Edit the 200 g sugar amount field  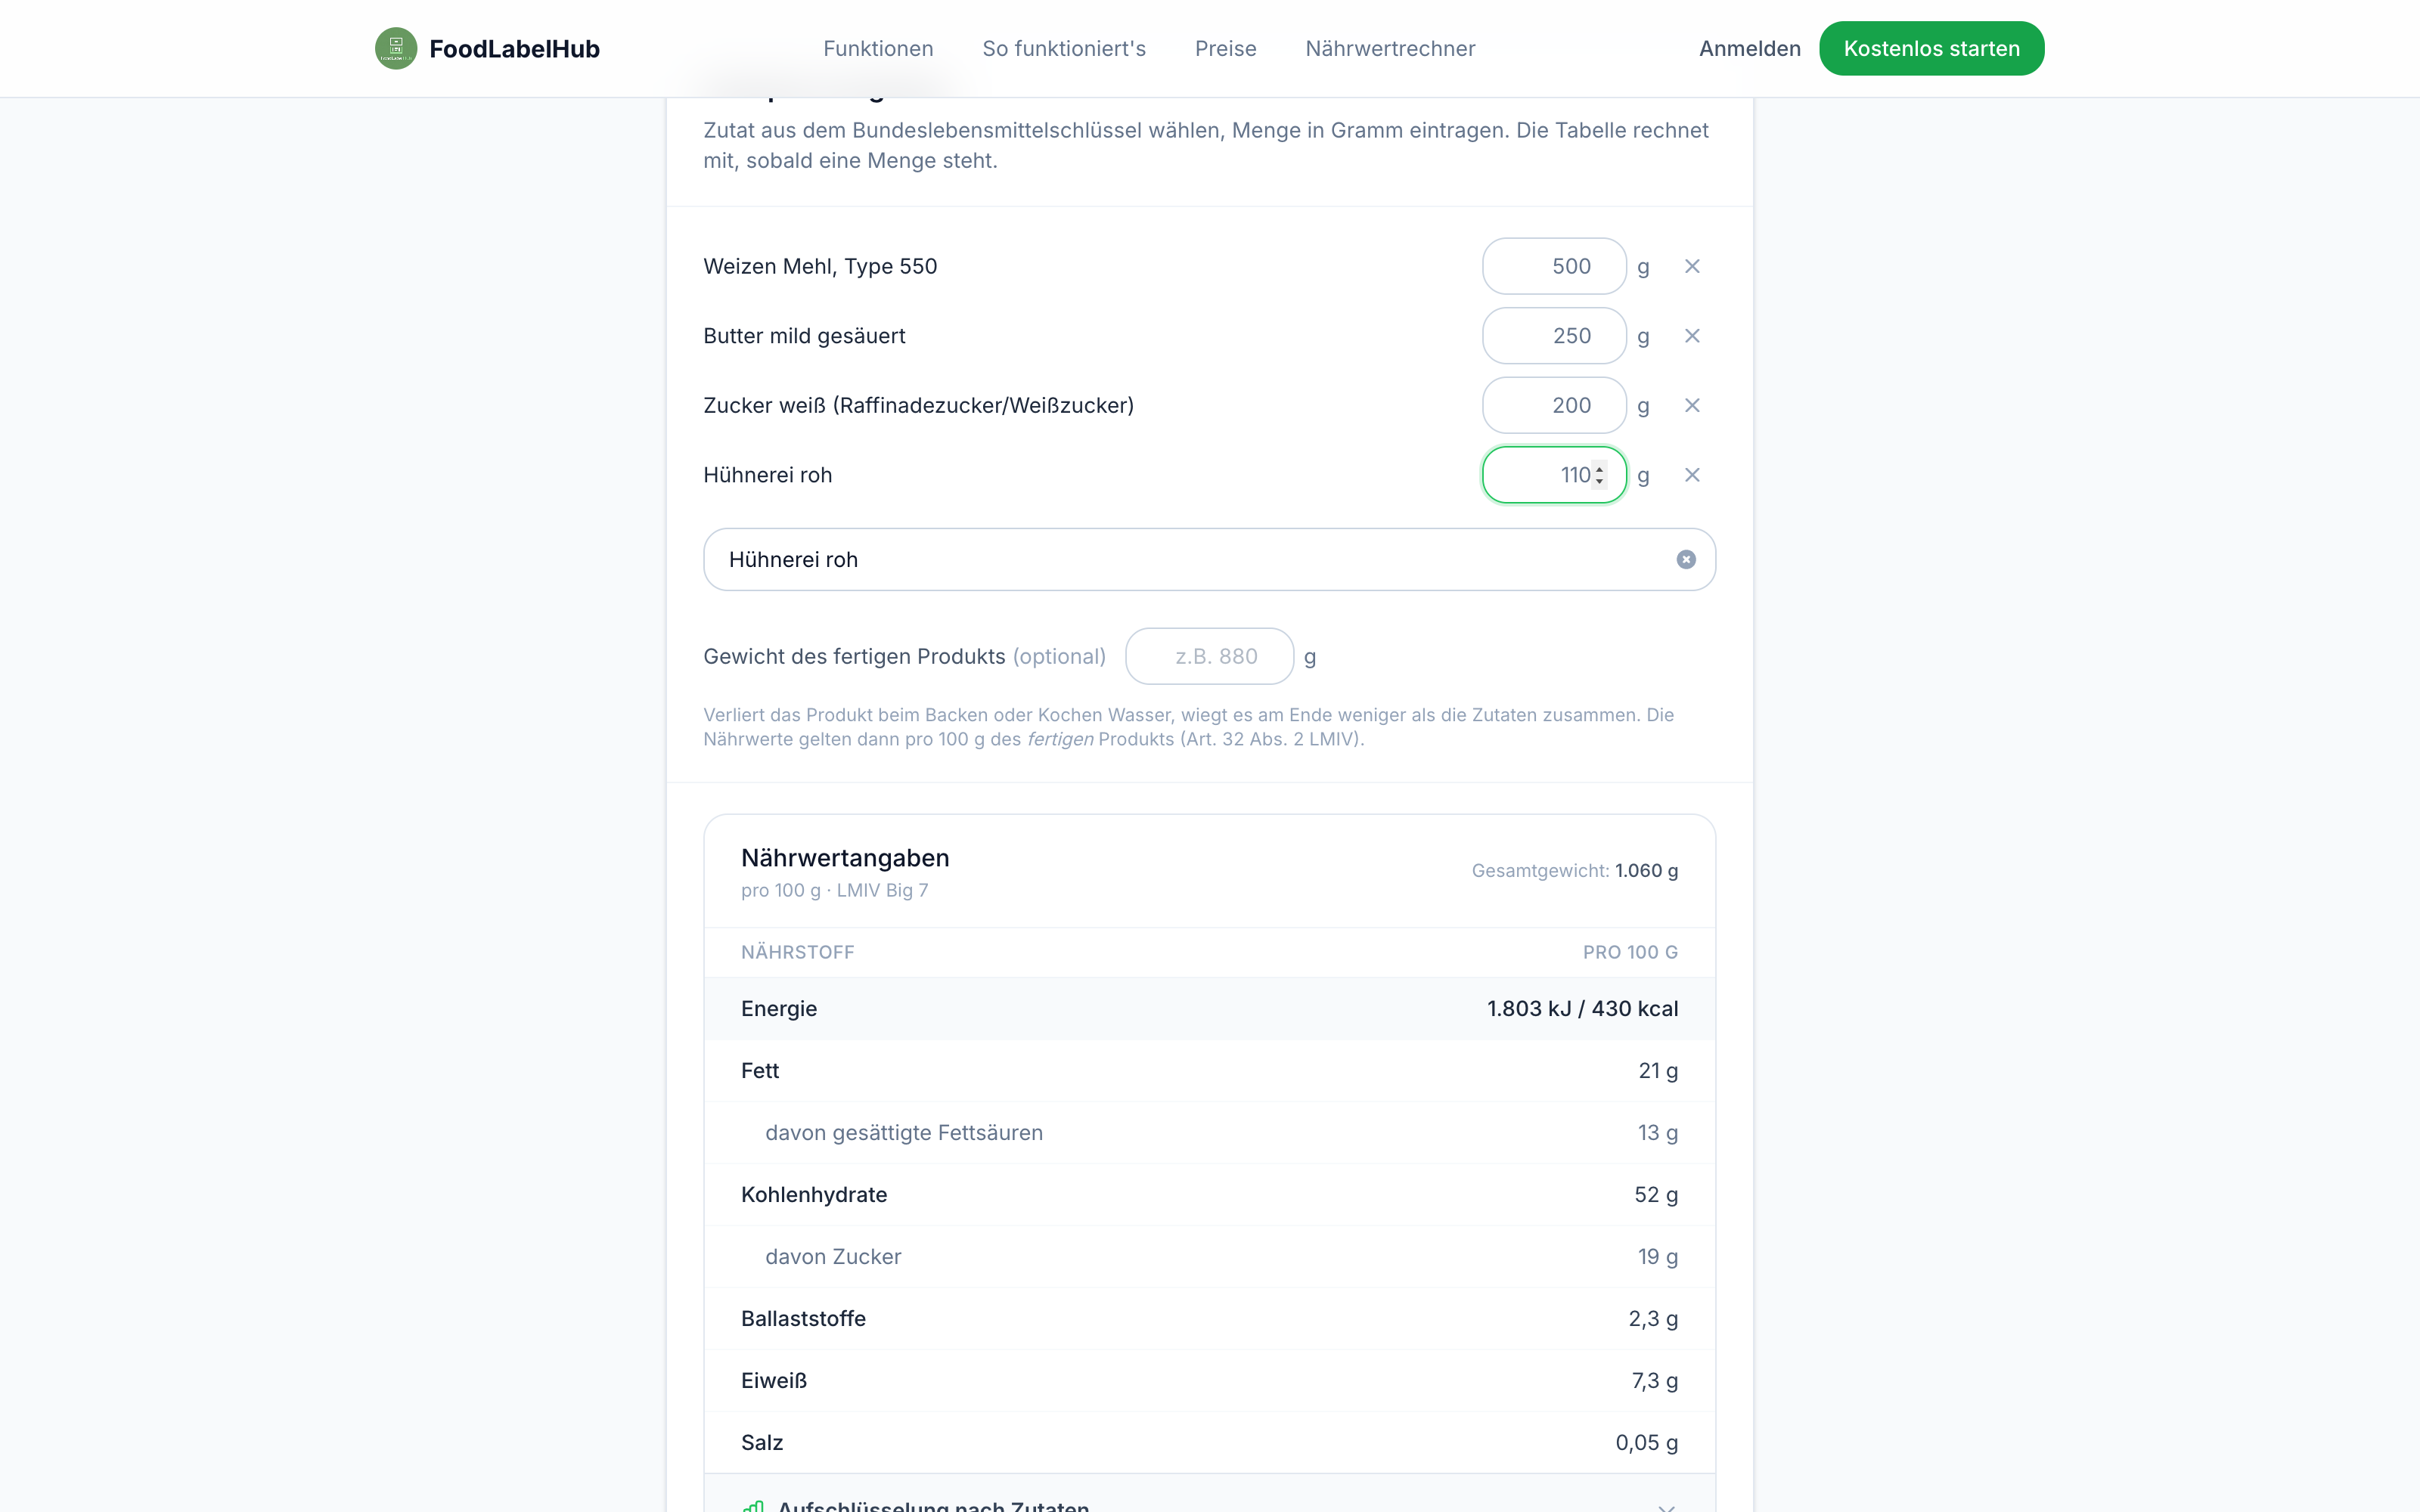click(1554, 405)
